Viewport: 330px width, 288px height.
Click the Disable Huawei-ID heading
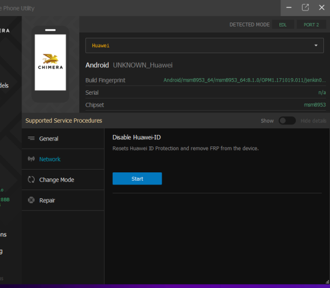(x=136, y=137)
